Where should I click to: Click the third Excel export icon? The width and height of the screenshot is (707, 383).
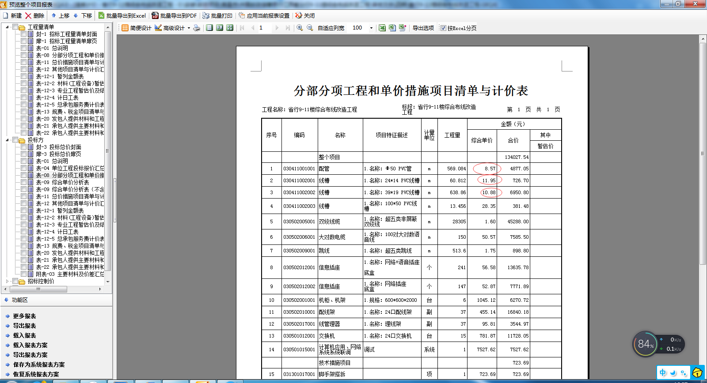[403, 28]
